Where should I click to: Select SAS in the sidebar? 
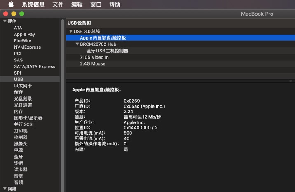(x=18, y=60)
